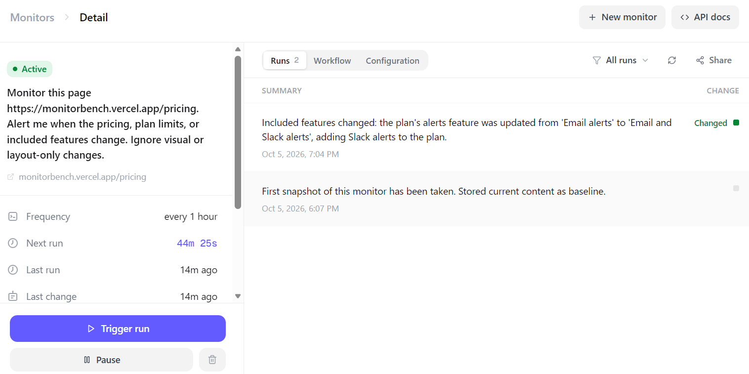Click the Next run clock icon
Screen dimensions: 749x374
13,243
